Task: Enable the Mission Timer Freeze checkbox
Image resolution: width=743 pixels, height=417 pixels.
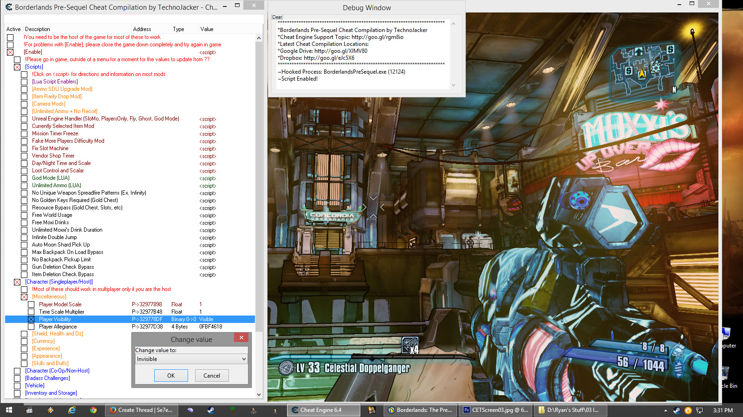Action: coord(24,134)
